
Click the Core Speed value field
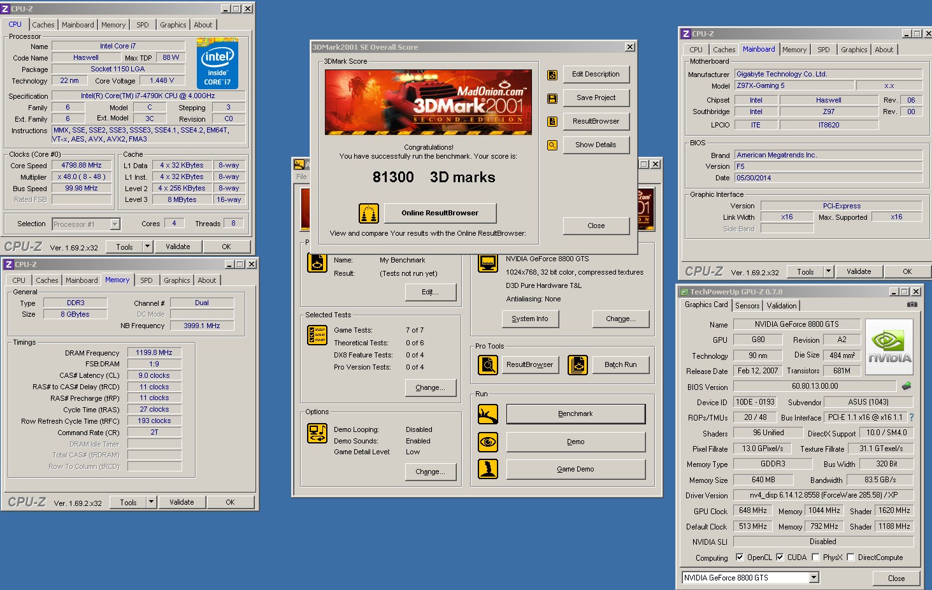tap(82, 166)
